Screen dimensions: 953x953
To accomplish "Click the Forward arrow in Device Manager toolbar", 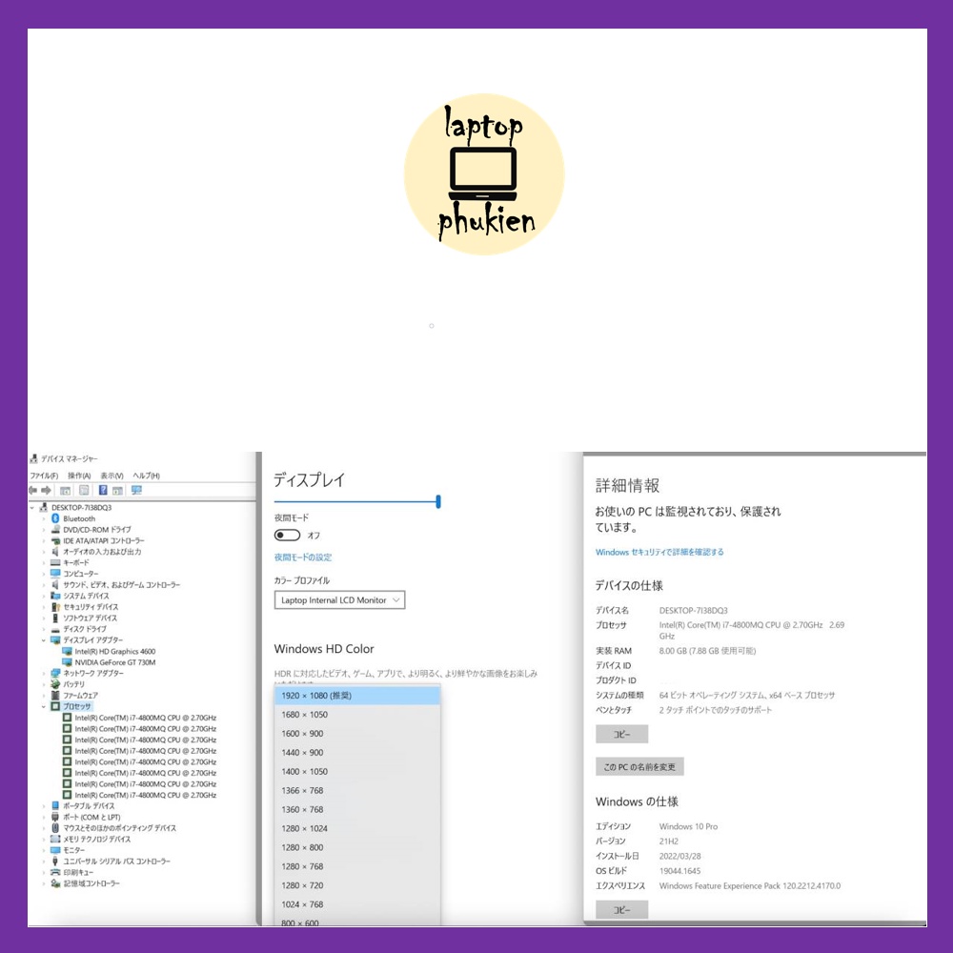I will [x=46, y=490].
